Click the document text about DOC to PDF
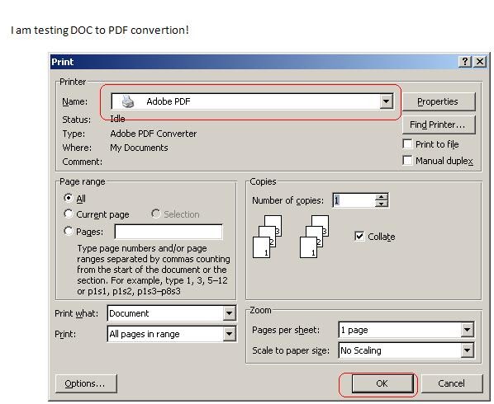The height and width of the screenshot is (404, 494). (100, 31)
